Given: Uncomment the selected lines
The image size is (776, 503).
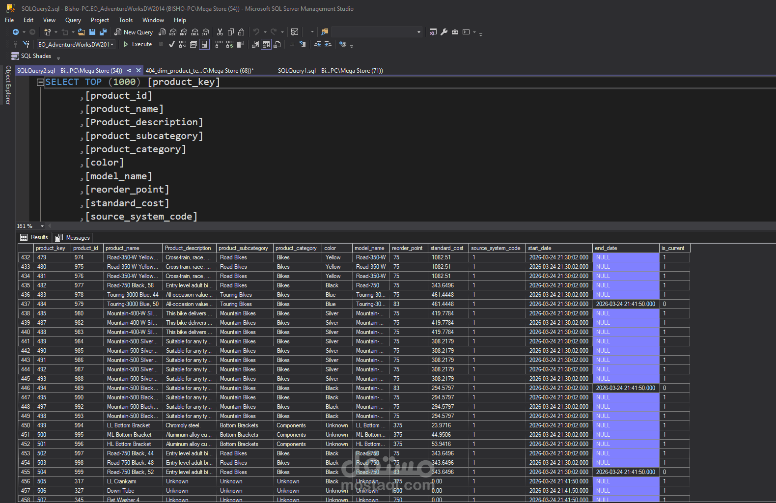Looking at the screenshot, I should (x=303, y=44).
